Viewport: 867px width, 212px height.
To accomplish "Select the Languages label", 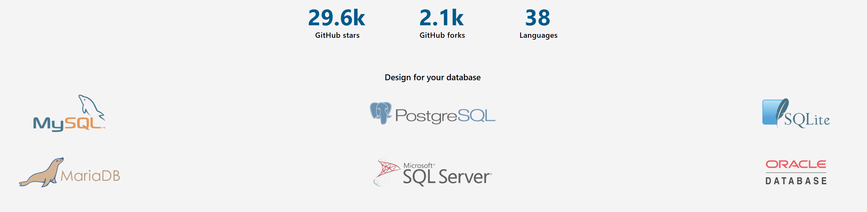I will point(538,35).
